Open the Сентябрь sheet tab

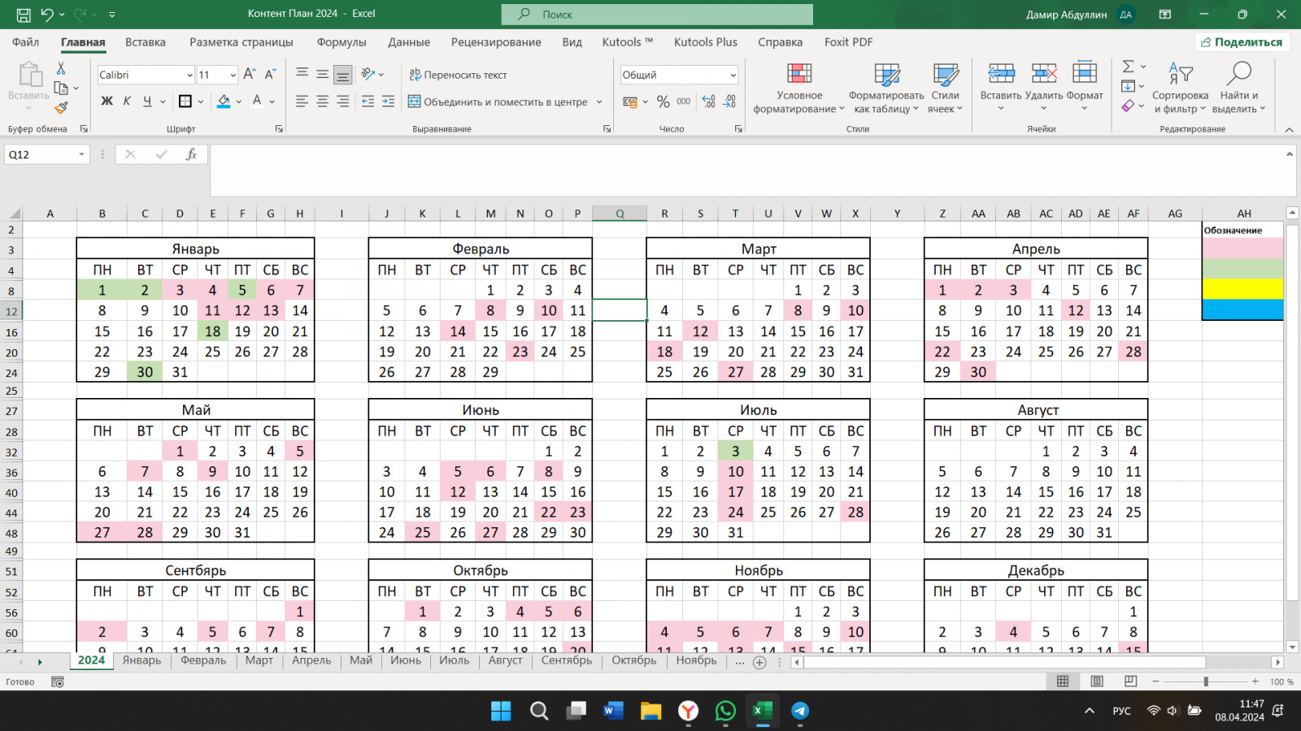coord(567,660)
